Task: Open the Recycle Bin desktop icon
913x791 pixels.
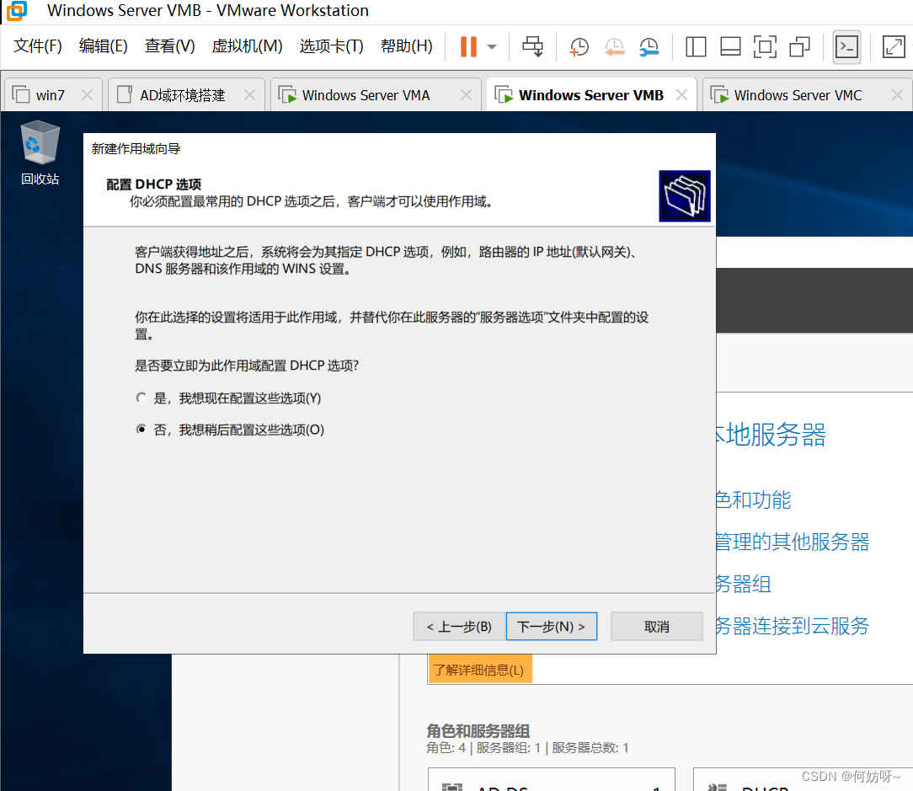Action: pos(40,152)
